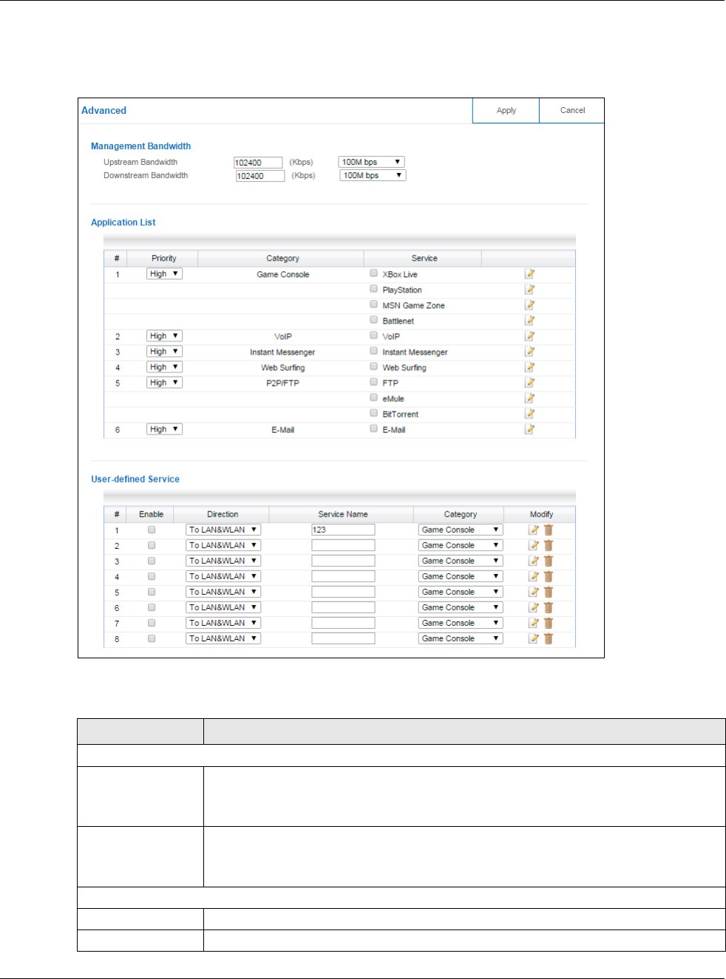The image size is (726, 979).
Task: Open priority dropdown for Instant Messenger
Action: (164, 351)
